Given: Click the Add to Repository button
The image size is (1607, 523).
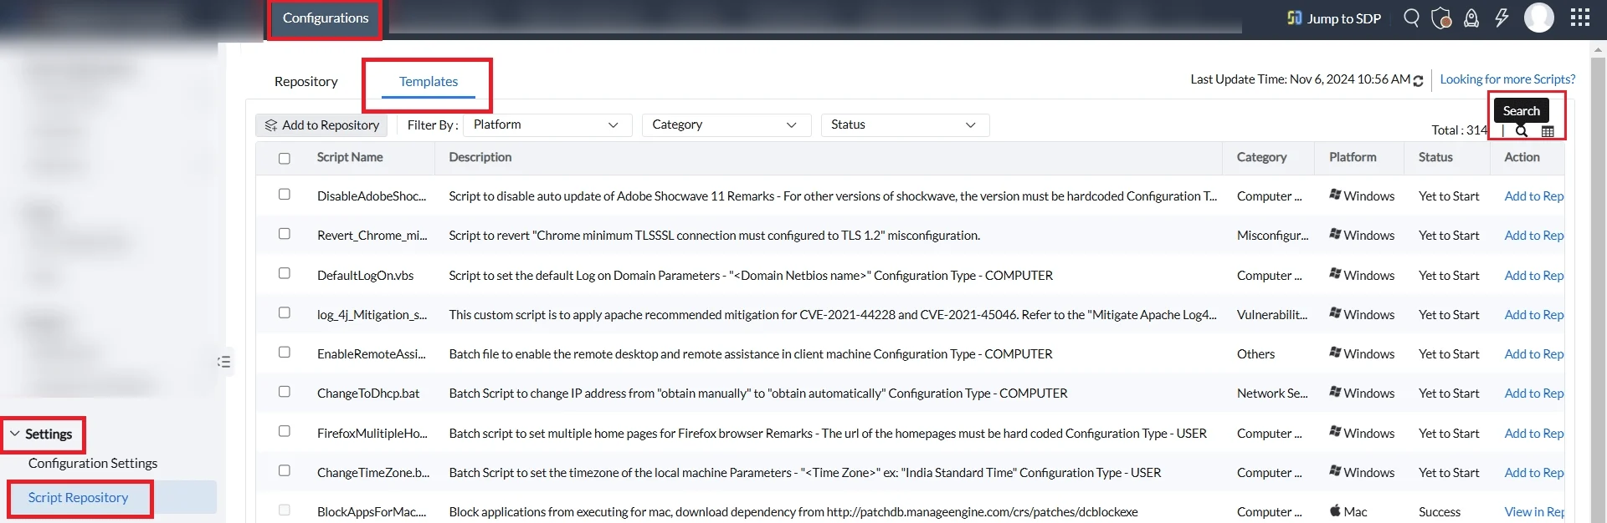Looking at the screenshot, I should click(x=321, y=125).
